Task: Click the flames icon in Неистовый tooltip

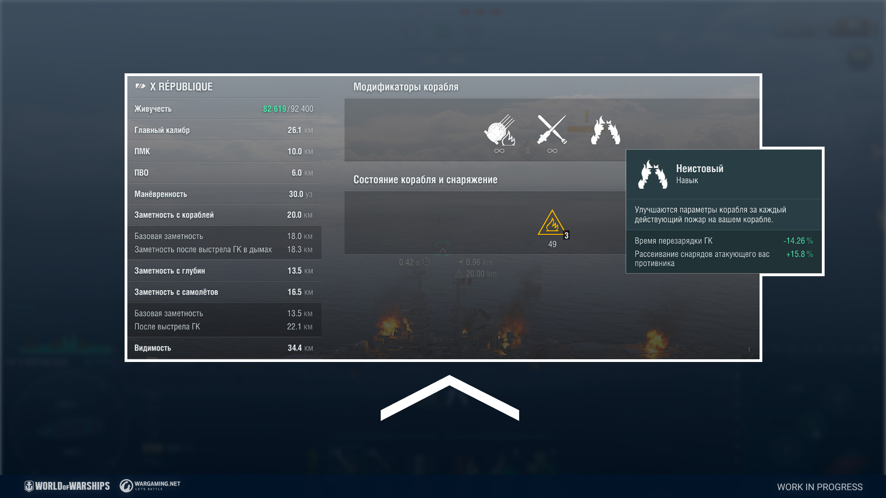Action: coord(652,174)
